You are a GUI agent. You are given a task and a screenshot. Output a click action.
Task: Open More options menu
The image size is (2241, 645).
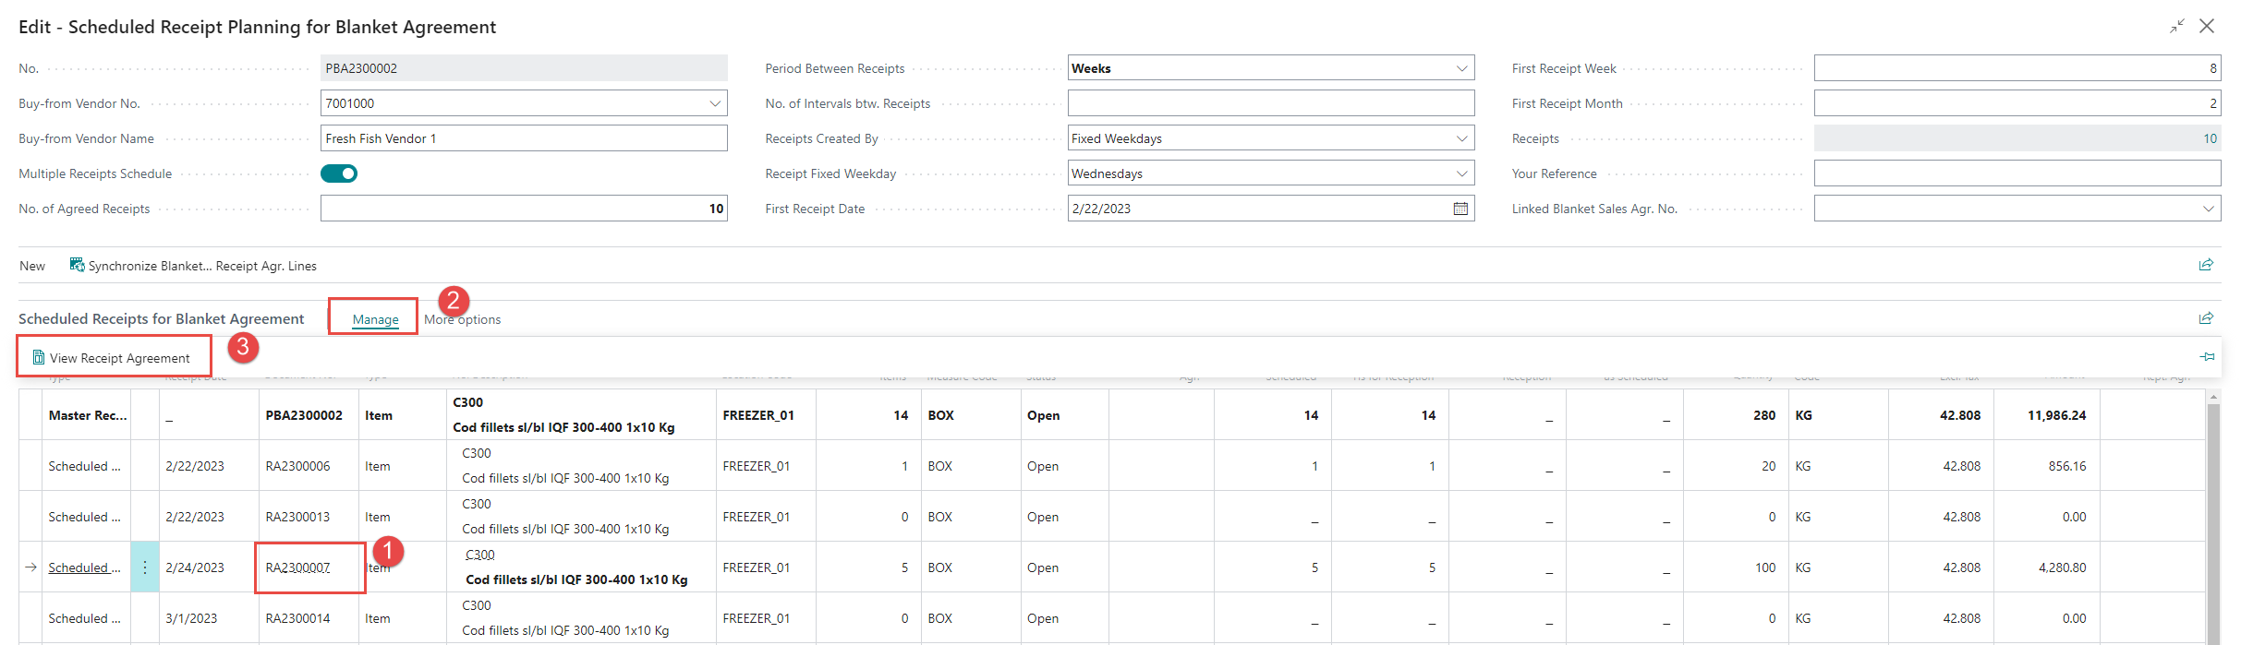pos(463,319)
